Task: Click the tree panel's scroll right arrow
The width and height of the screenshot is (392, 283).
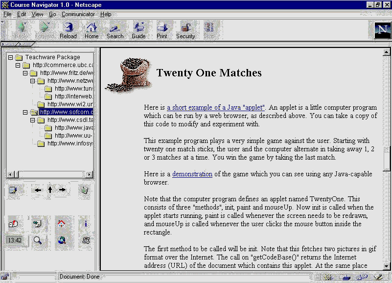Action: pyautogui.click(x=89, y=174)
